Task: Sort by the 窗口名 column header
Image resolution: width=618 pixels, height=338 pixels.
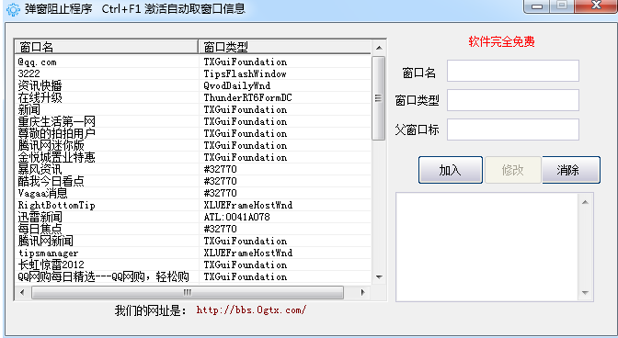Action: click(106, 47)
